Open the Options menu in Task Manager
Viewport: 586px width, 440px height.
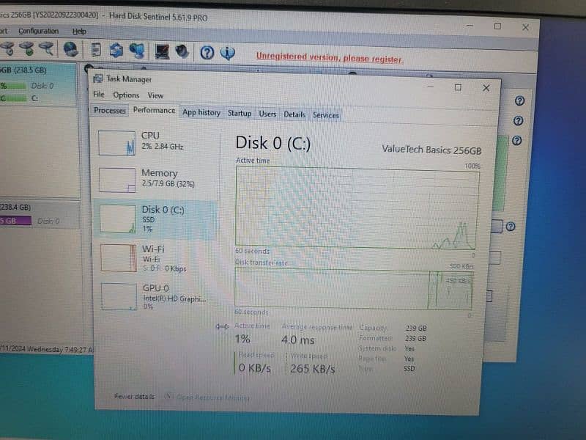point(126,95)
